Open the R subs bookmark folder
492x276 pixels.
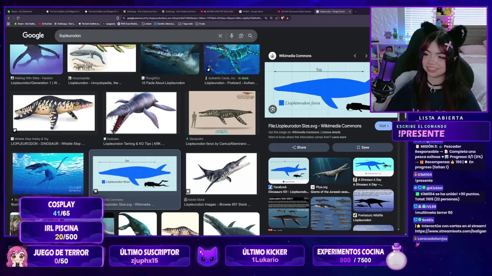201,24
